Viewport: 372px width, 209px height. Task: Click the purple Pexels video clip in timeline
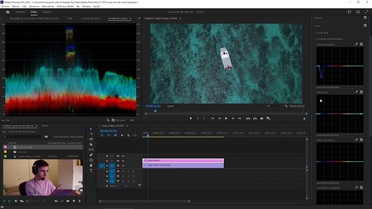pos(183,165)
